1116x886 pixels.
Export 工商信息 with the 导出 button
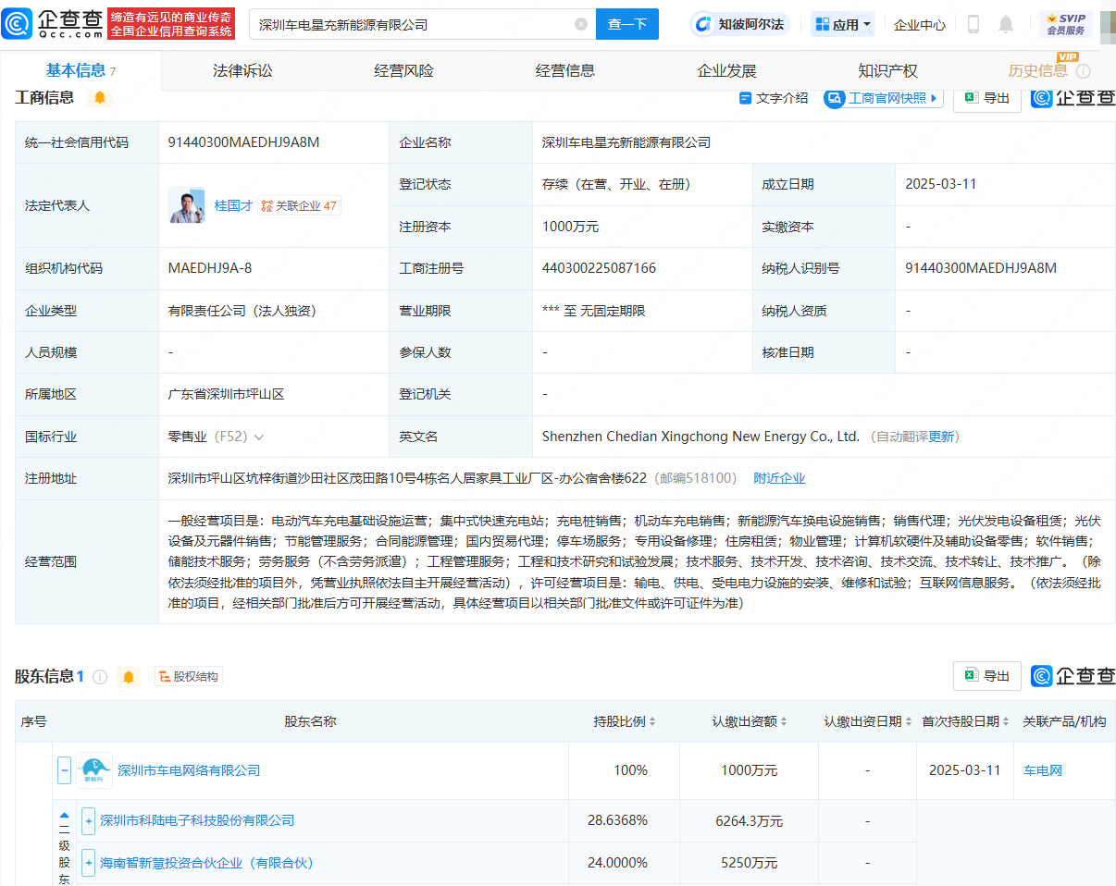tap(986, 98)
